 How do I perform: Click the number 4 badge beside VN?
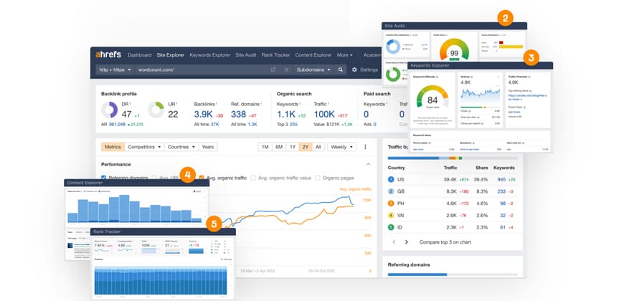(x=391, y=216)
